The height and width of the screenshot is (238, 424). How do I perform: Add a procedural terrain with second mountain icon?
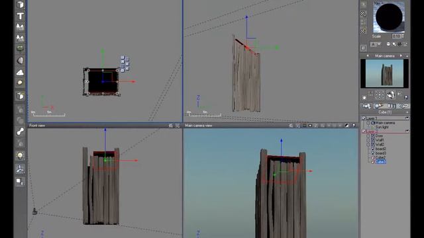[x=20, y=38]
